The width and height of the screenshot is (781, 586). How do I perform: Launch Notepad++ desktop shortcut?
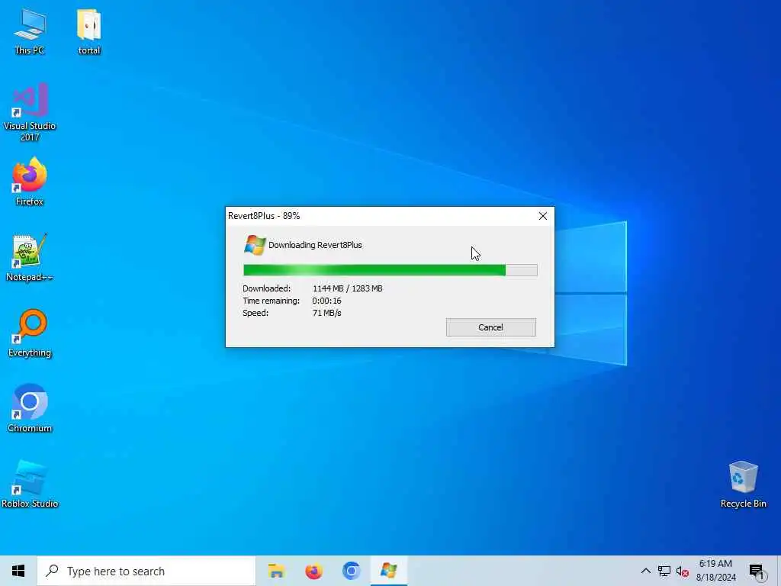30,257
